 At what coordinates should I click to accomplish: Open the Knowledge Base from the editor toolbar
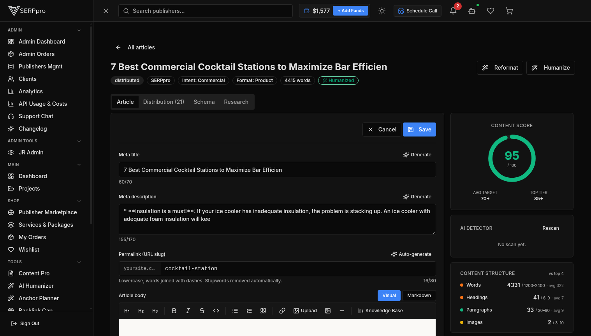coord(380,310)
